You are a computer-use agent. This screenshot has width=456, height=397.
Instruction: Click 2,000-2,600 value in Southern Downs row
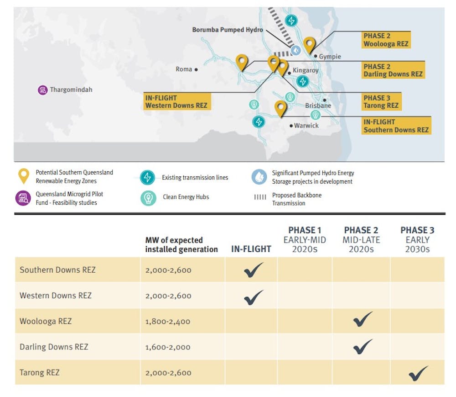[x=168, y=270]
